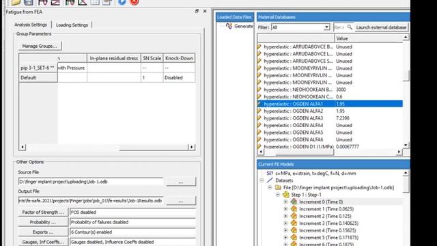Screen dimensions: 437x246
Task: Open project folder icon in top toolbar
Action: coord(16,2)
